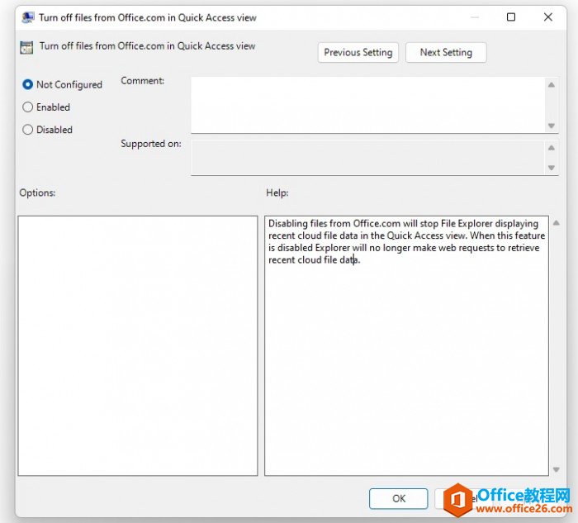Select the Enabled radio button
This screenshot has height=523, width=578.
tap(28, 107)
